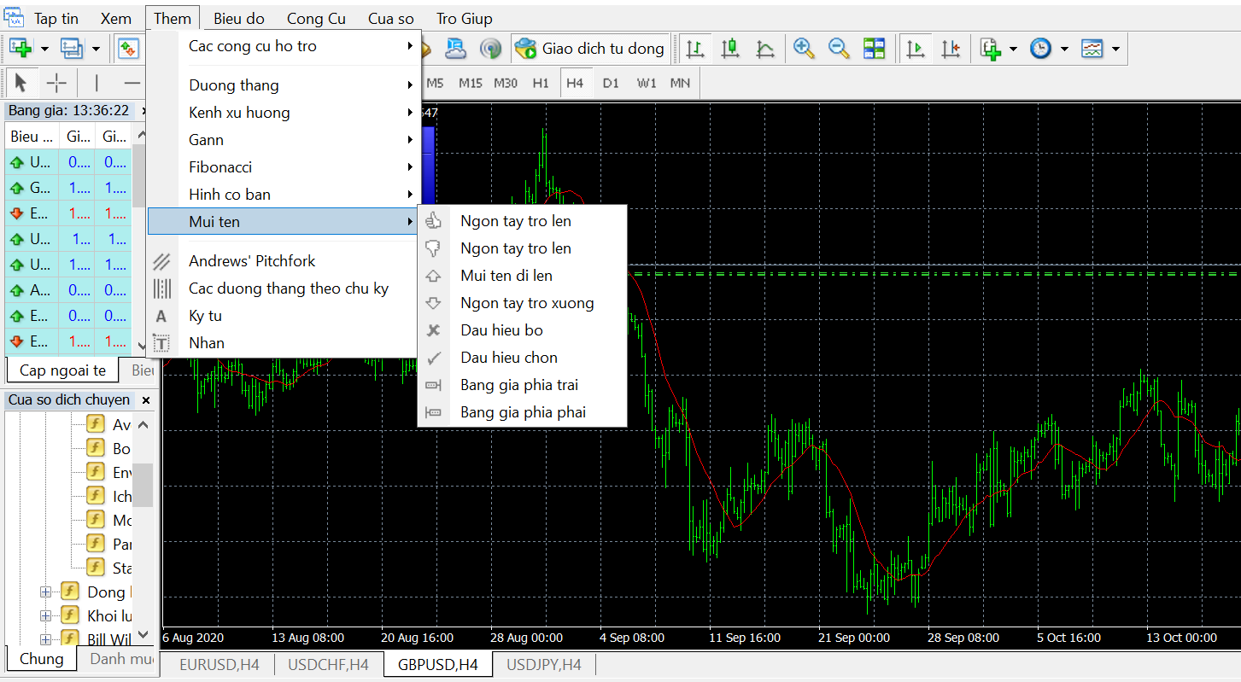Viewport: 1241px width, 682px height.
Task: Switch to the 'USDJPY,H4' chart tab
Action: (x=544, y=665)
